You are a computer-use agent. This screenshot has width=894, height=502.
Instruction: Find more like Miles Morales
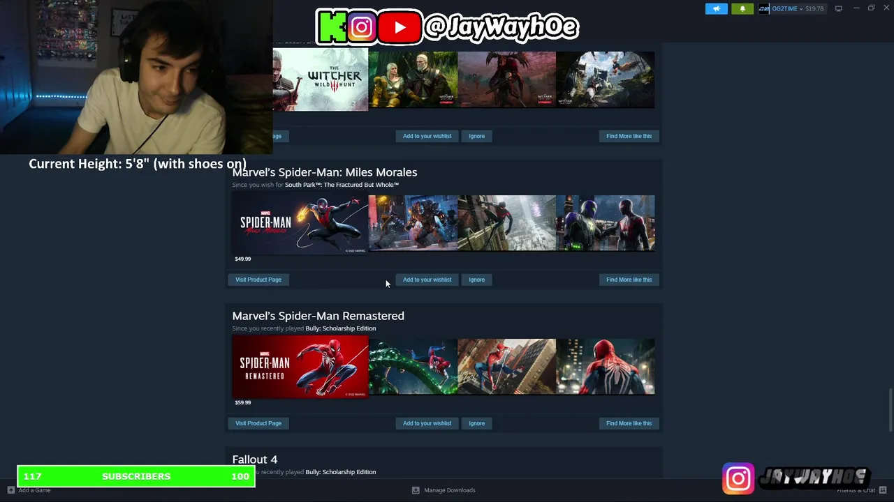coord(629,280)
